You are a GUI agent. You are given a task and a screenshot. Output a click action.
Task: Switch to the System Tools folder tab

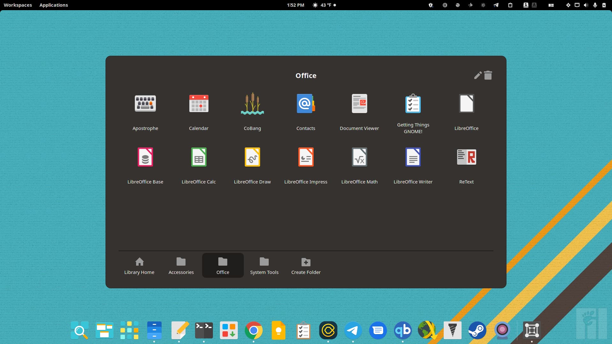(264, 265)
